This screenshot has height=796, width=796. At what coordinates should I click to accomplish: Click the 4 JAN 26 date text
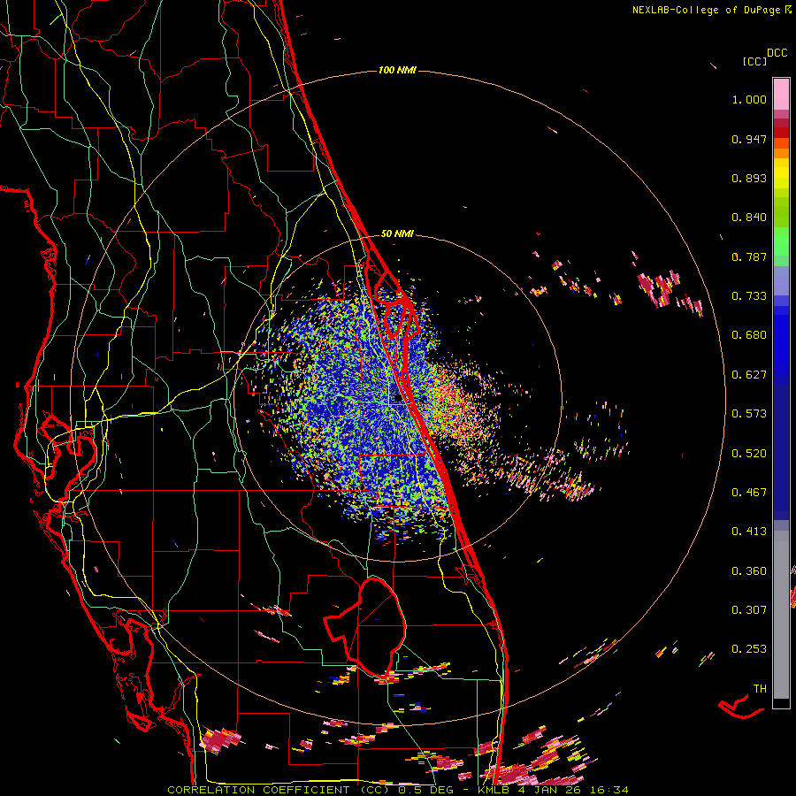coord(551,790)
